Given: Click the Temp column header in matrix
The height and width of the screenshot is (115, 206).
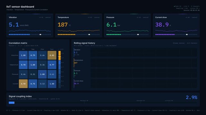Looking at the screenshot, I should (33, 49).
